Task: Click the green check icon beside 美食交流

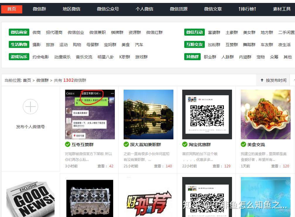Action: [243, 144]
